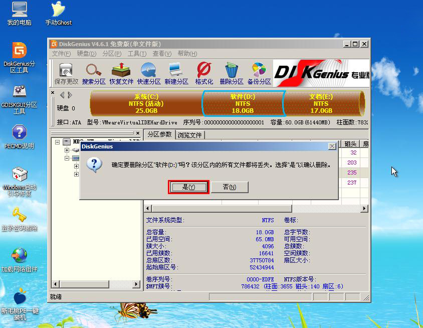Confirm deletion with Yes (Y) button
Image resolution: width=423 pixels, height=328 pixels.
pos(189,187)
